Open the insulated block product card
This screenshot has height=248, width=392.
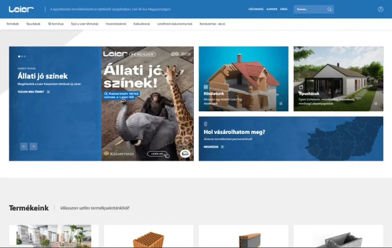[x=244, y=236]
